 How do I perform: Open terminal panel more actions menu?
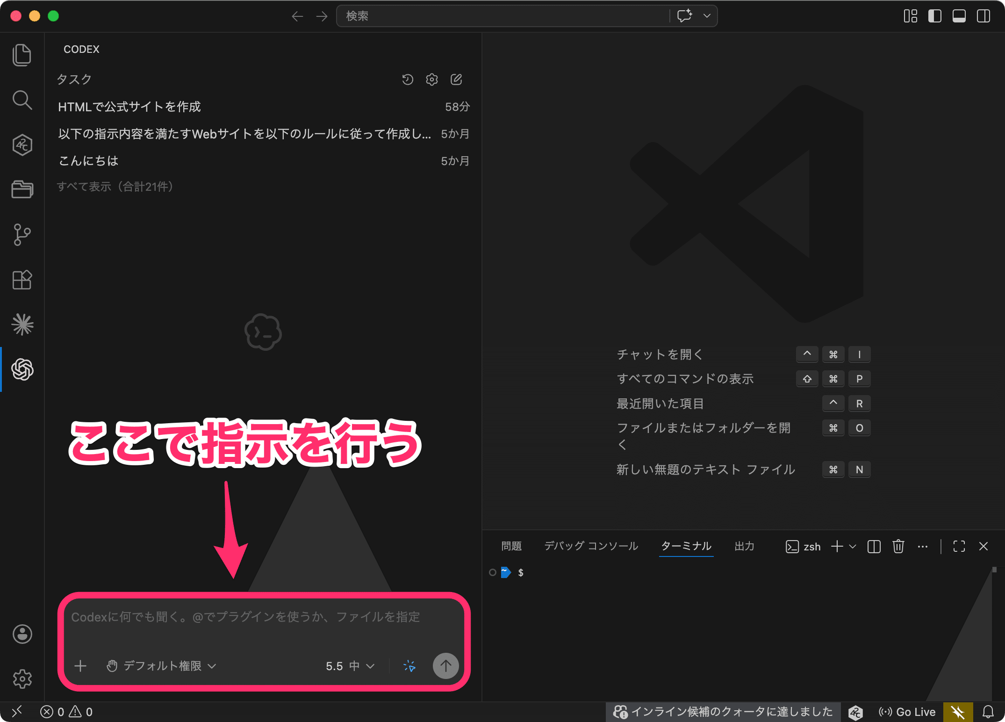(x=922, y=547)
